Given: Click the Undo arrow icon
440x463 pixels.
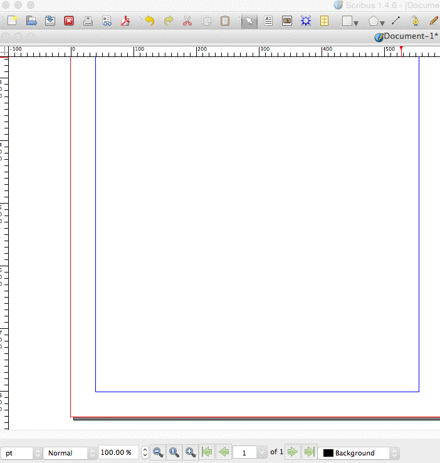Looking at the screenshot, I should click(x=149, y=21).
